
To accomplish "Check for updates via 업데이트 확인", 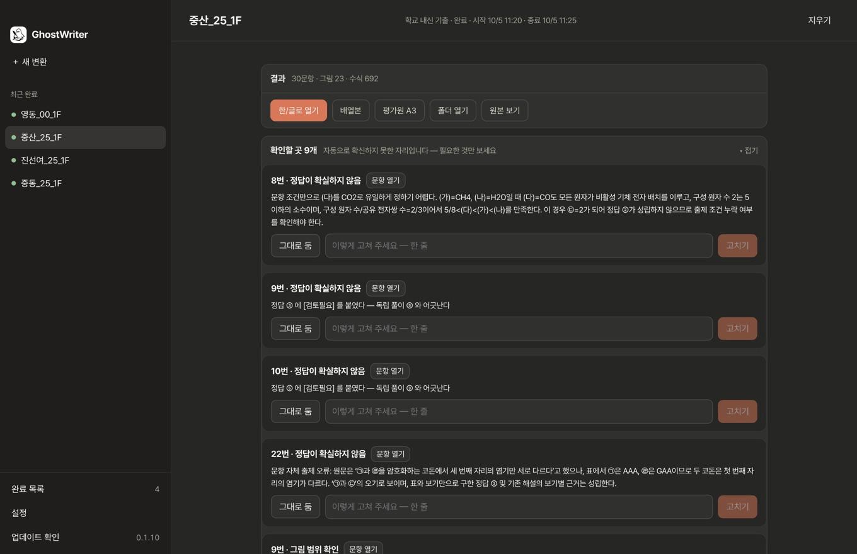I will [x=85, y=537].
